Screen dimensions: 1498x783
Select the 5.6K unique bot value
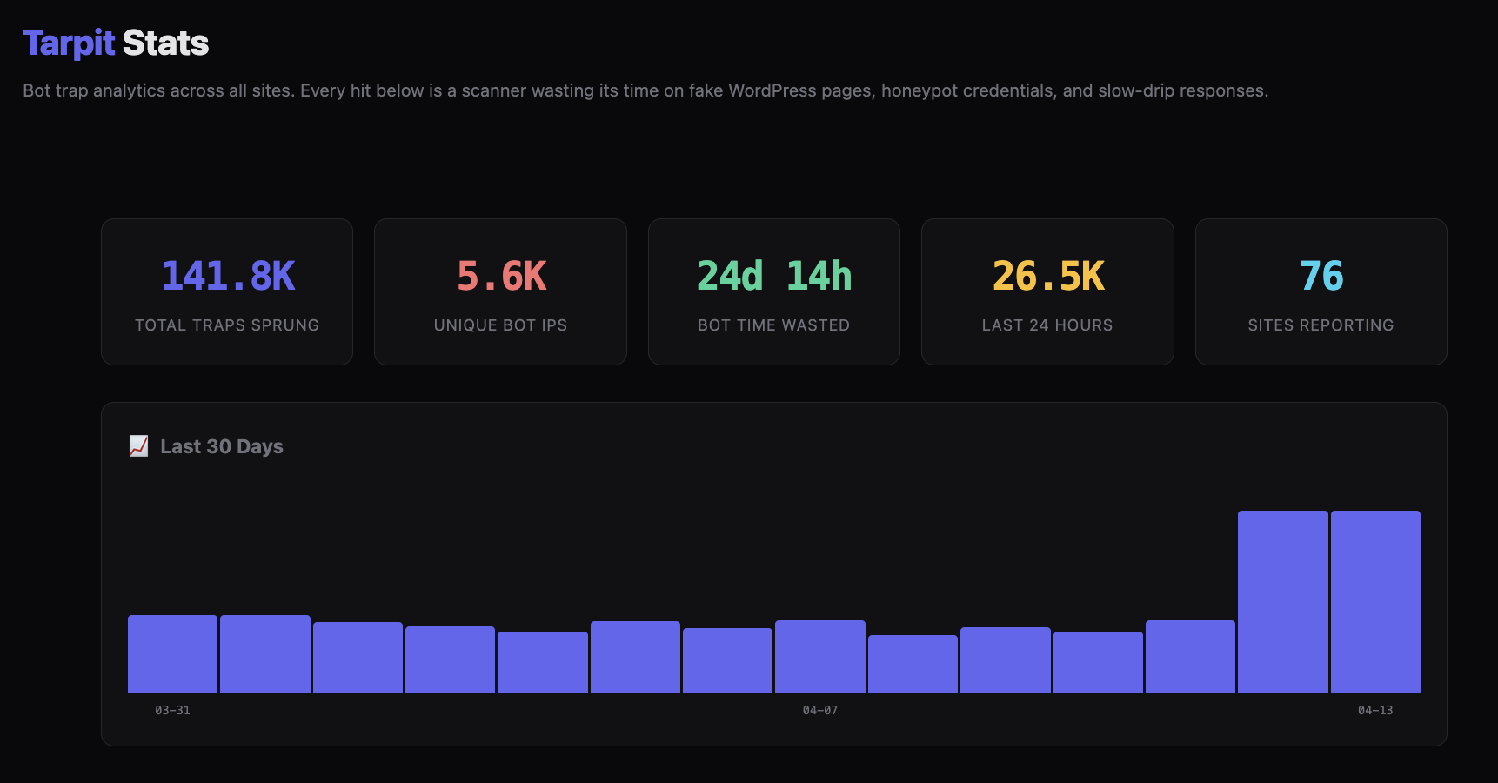click(501, 276)
